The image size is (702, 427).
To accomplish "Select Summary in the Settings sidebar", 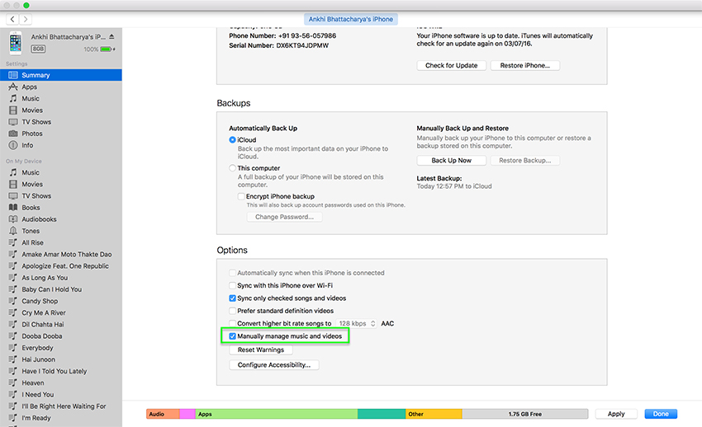I will click(x=36, y=75).
